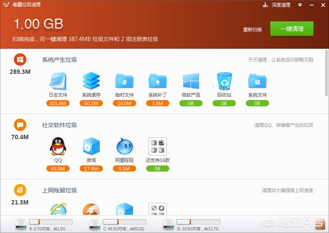
Task: Click the 回收站 recycle bin icon
Action: coord(224,81)
